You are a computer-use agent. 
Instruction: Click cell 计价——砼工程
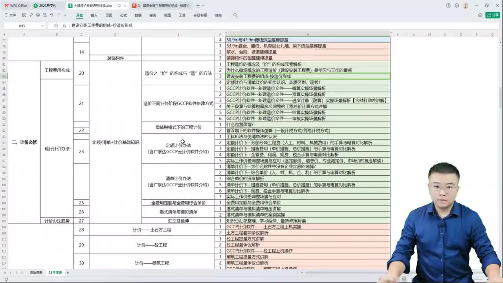point(152,245)
